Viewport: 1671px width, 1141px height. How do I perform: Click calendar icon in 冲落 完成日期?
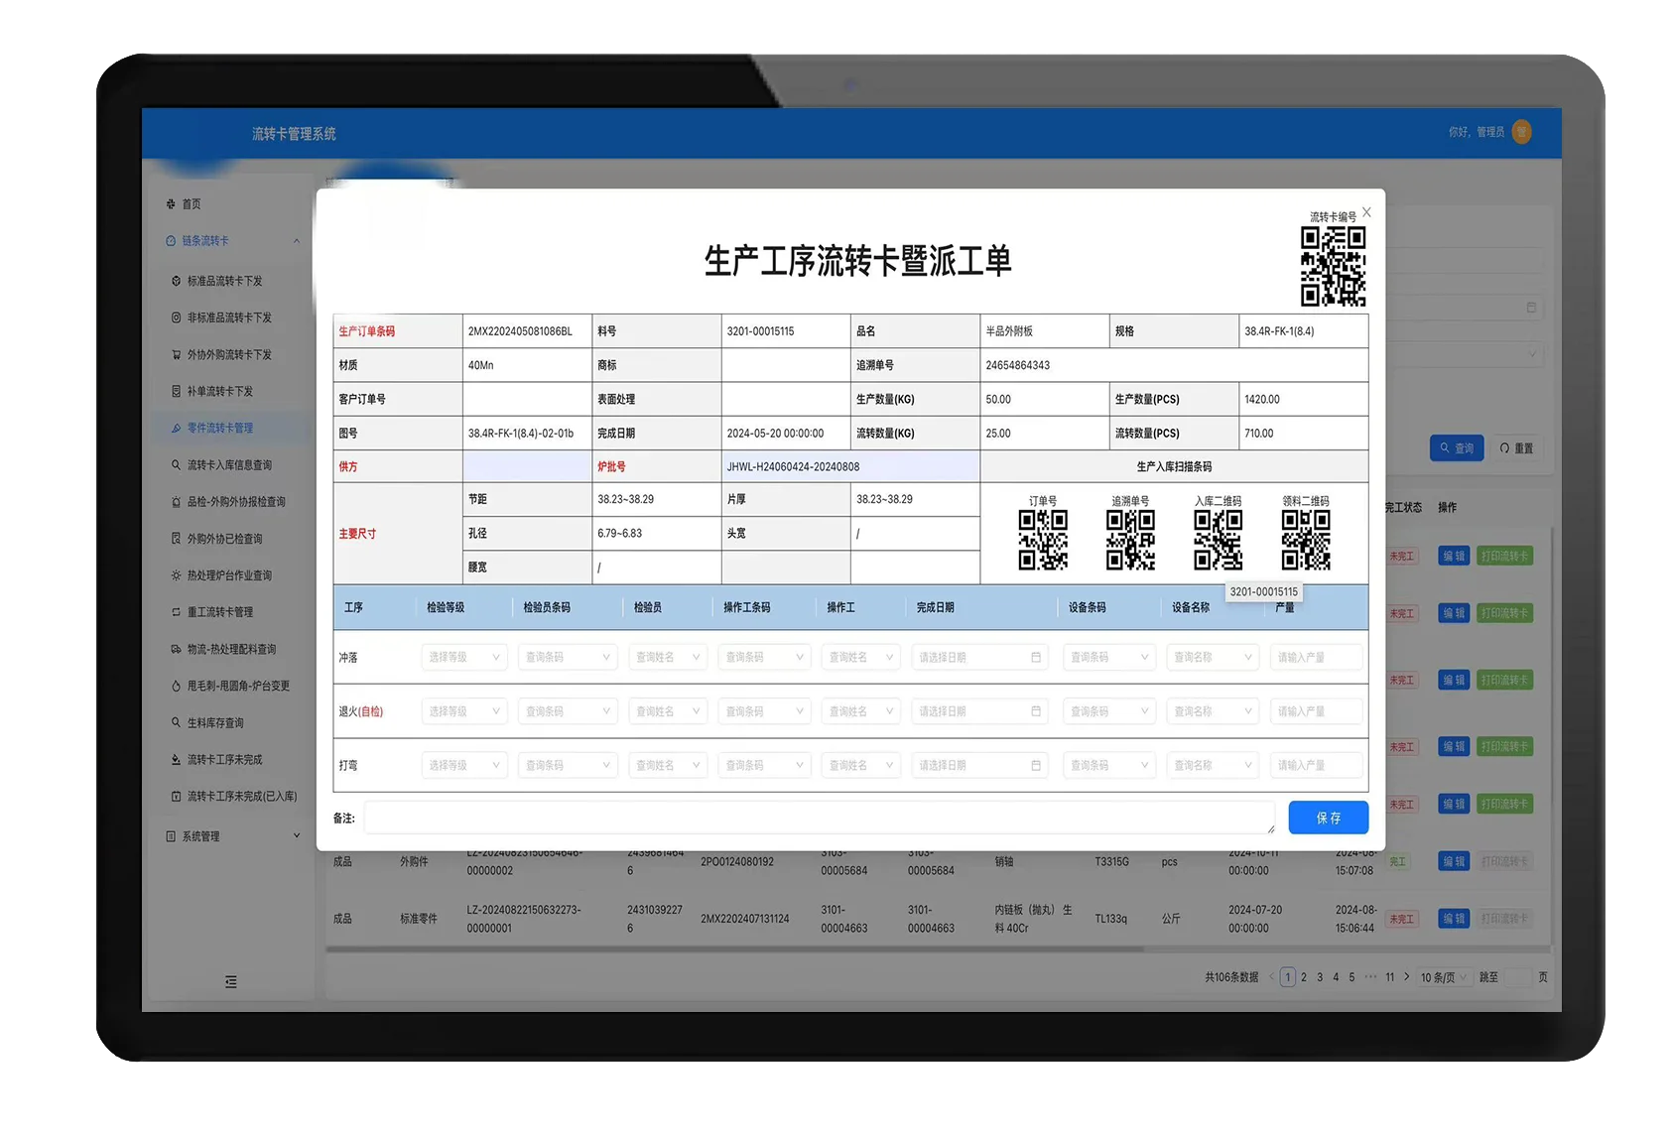[1035, 657]
